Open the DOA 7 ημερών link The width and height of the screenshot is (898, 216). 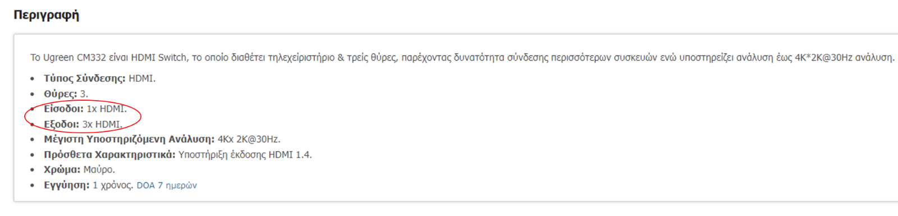pos(167,185)
